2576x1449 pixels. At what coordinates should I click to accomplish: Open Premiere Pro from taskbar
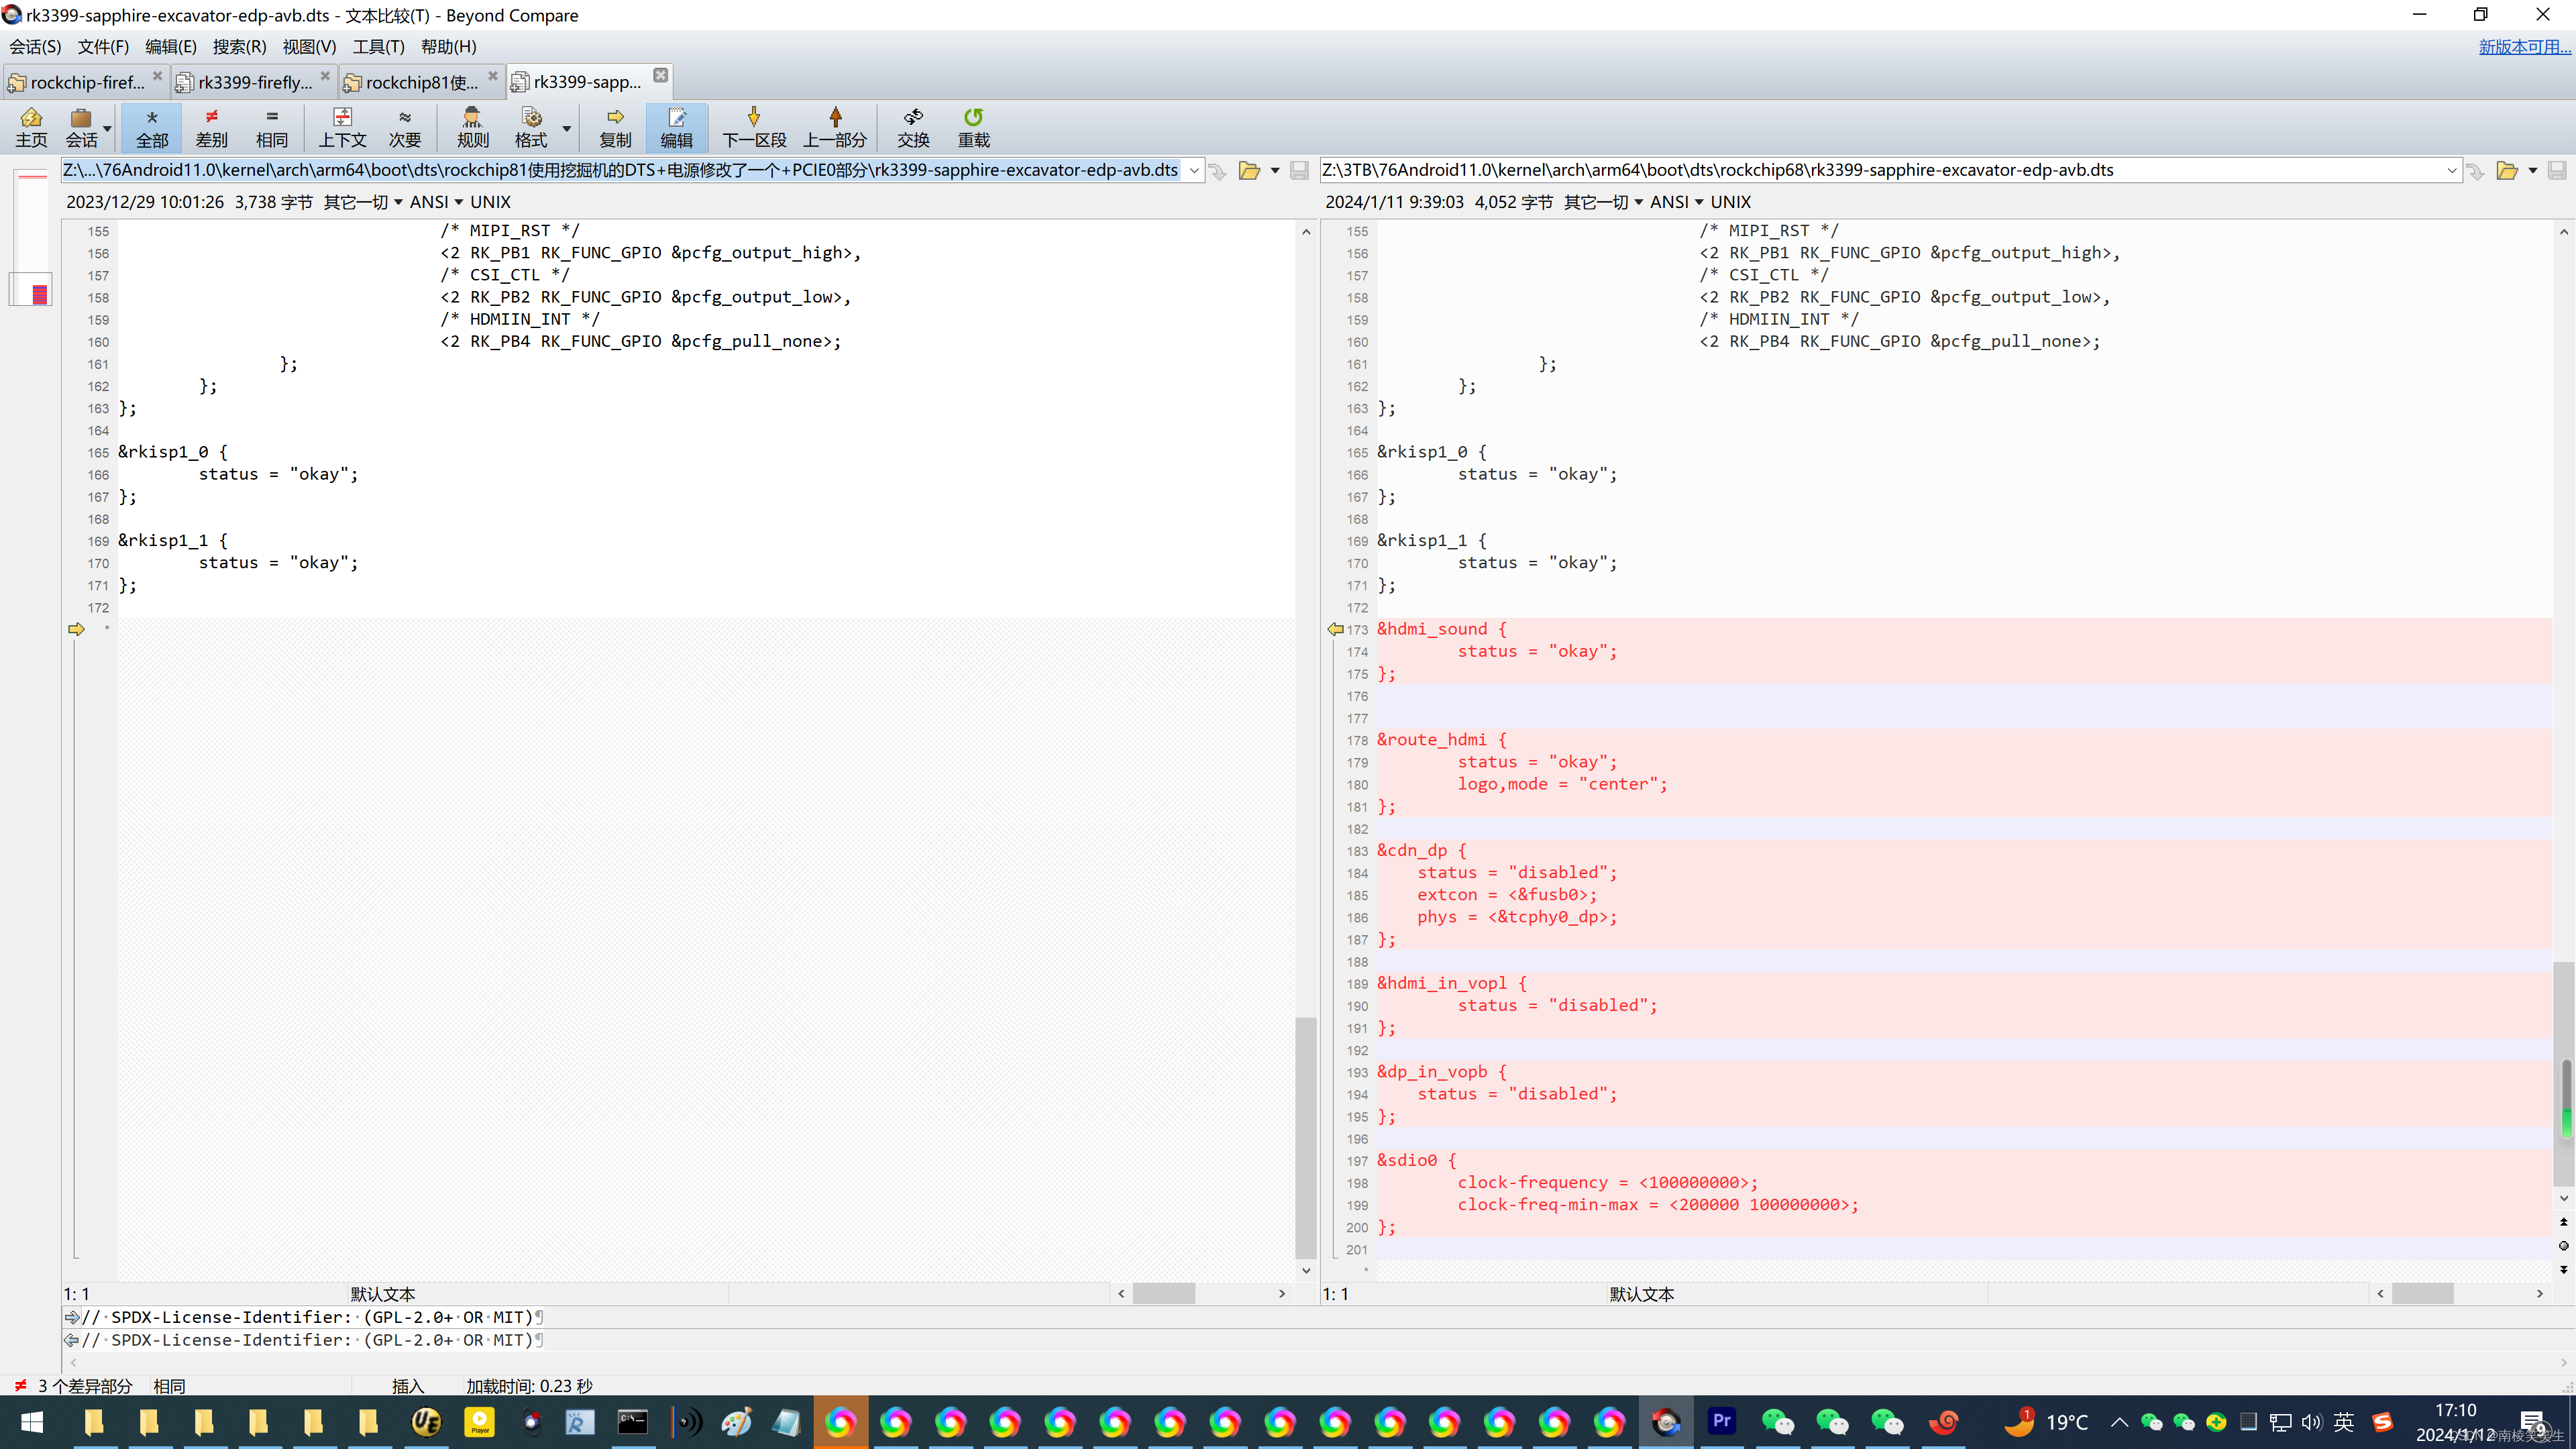(1721, 1421)
